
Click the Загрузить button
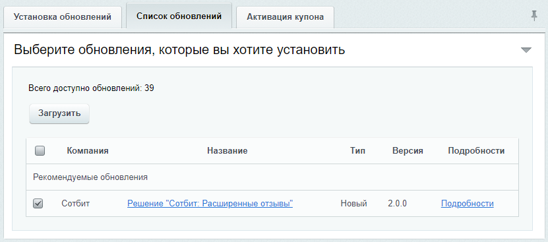59,113
